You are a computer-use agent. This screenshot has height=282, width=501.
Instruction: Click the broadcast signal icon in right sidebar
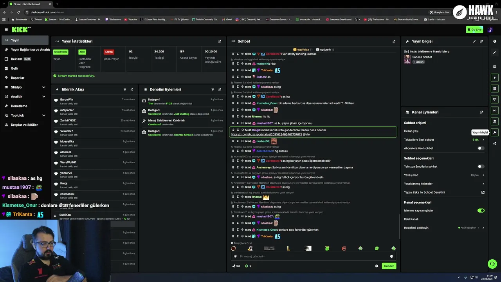pyautogui.click(x=495, y=110)
